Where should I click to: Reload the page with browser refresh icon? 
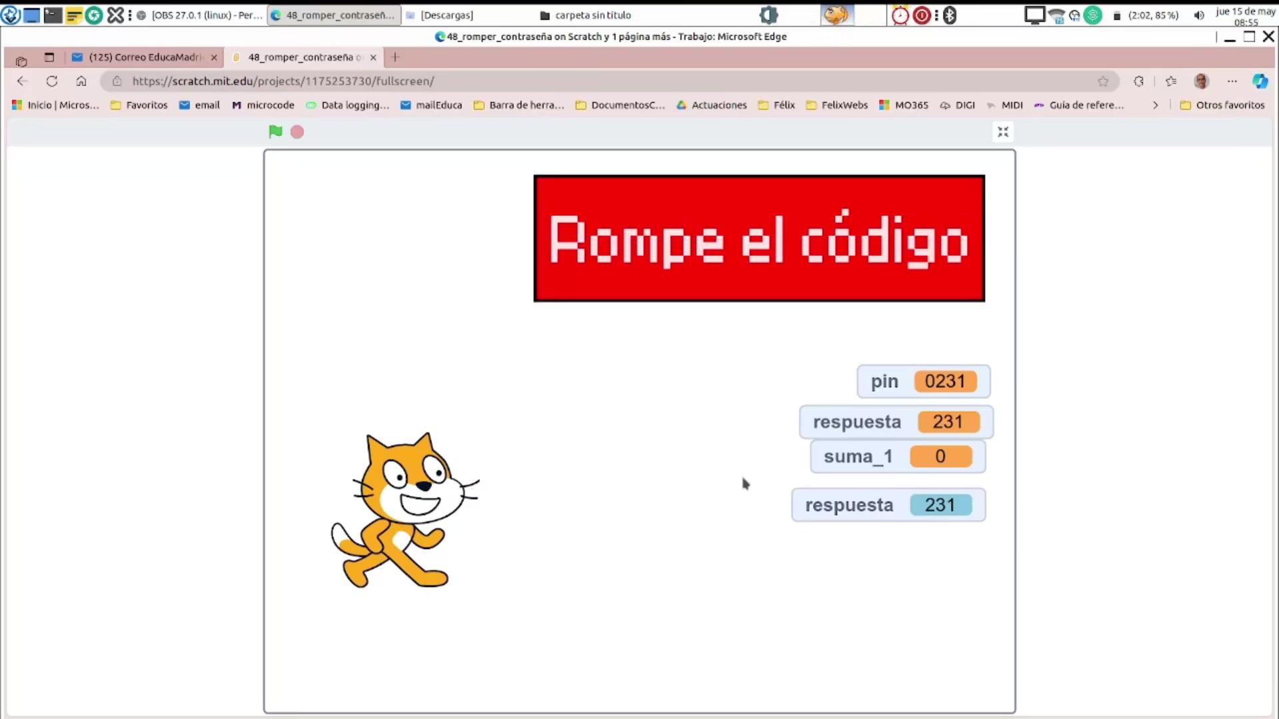tap(52, 81)
